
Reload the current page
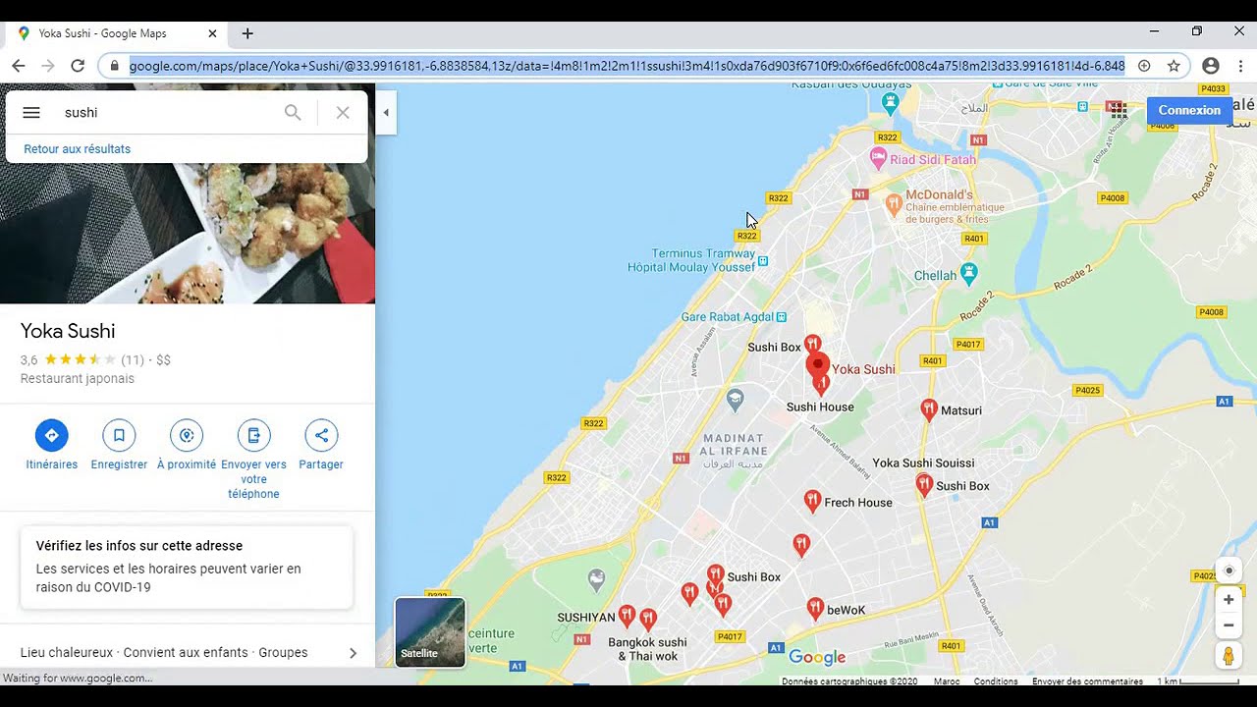coord(78,66)
